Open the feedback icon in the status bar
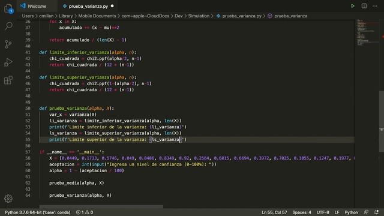The height and width of the screenshot is (216, 384). click(366, 212)
